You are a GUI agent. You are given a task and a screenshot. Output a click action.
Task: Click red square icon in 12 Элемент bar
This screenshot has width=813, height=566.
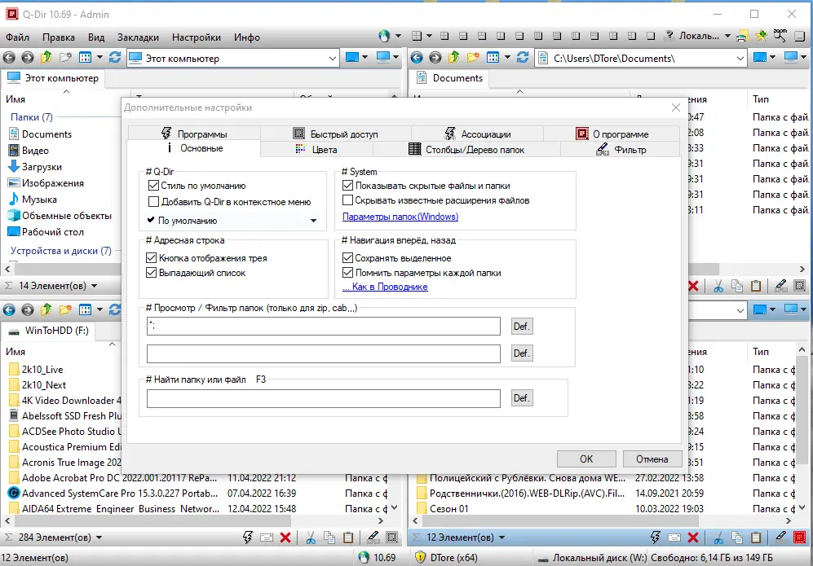coord(799,537)
